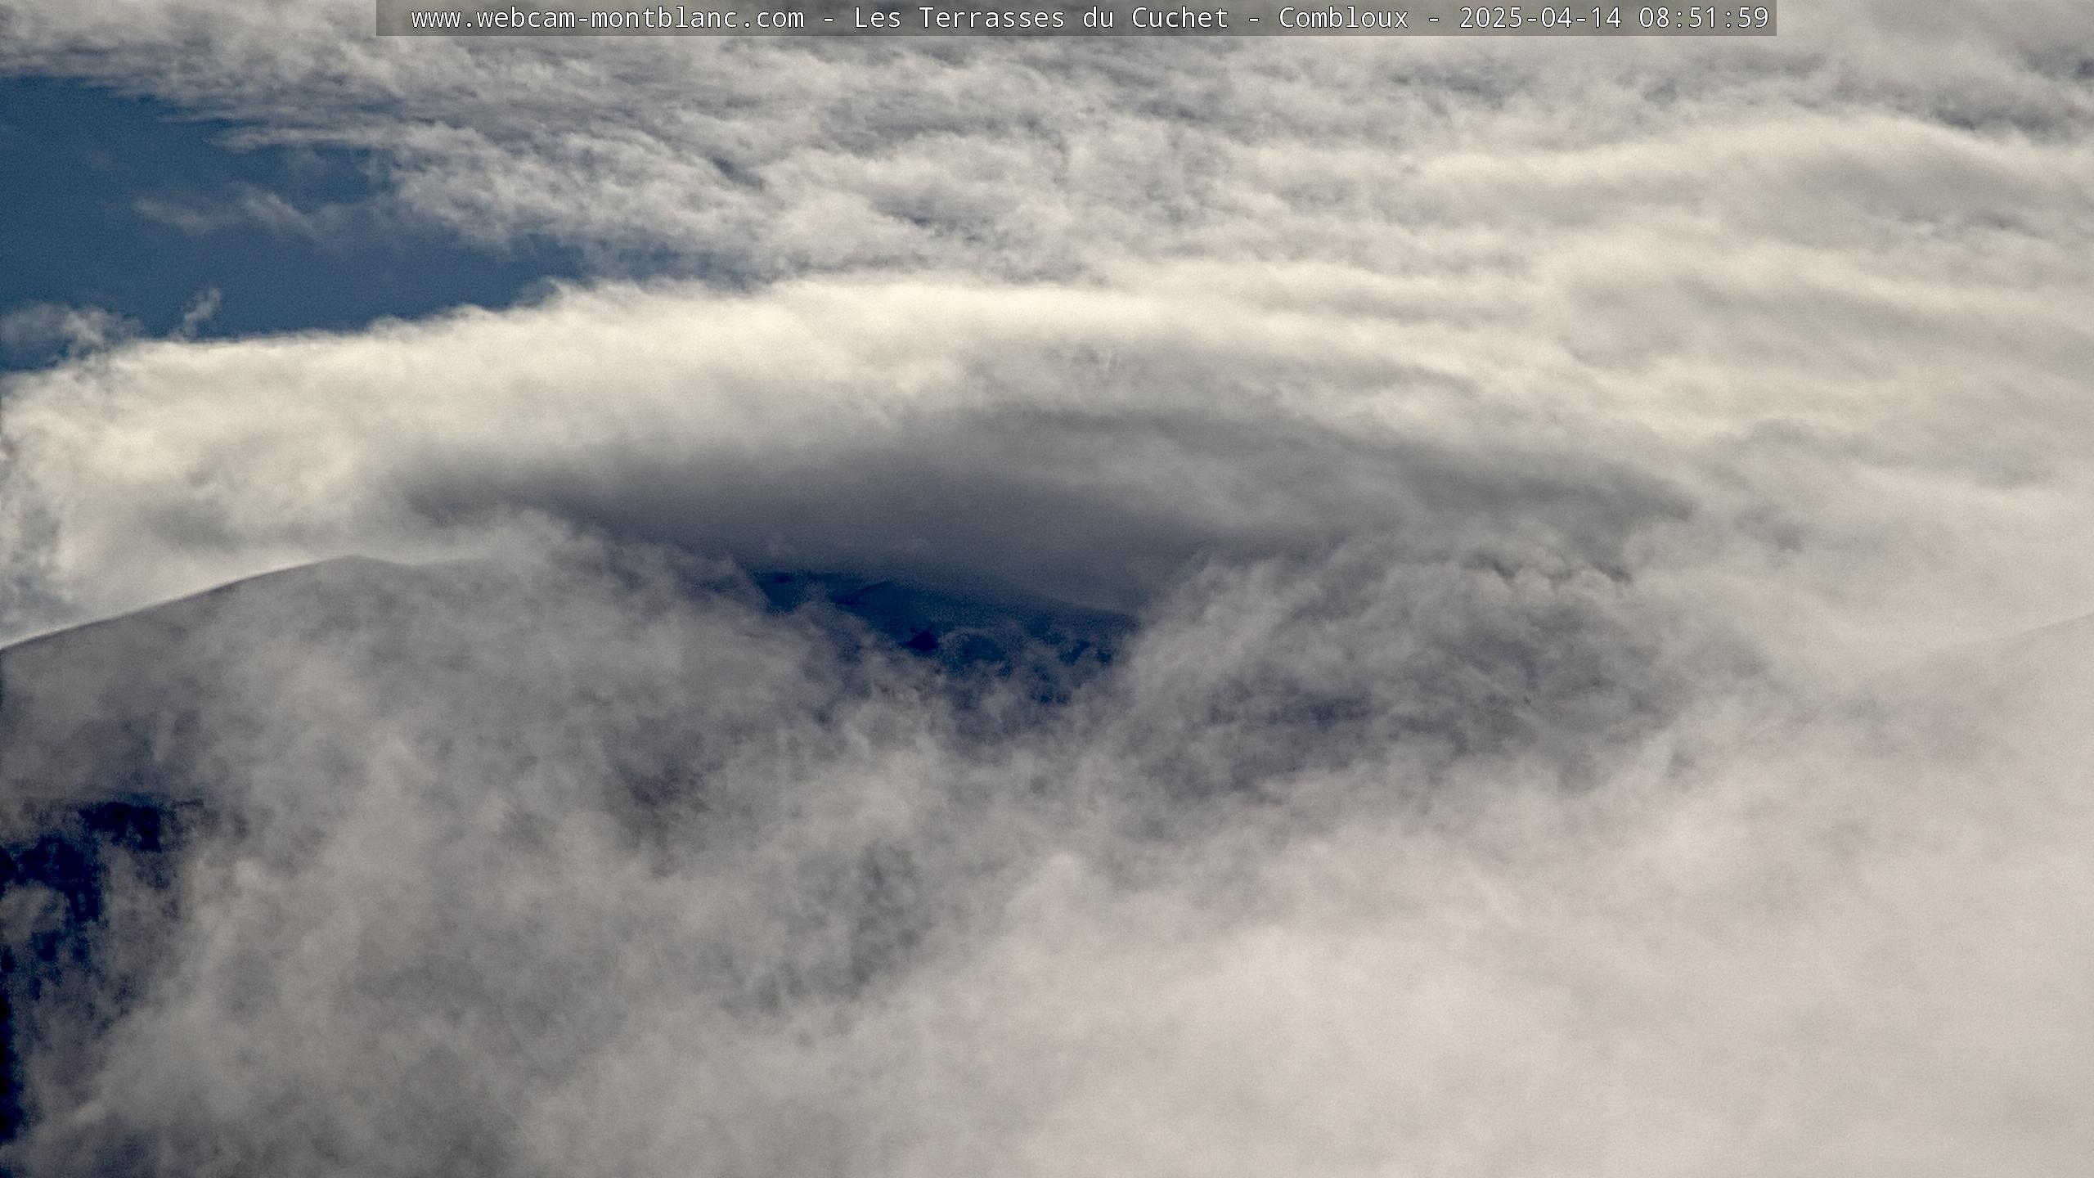Click the www.webcam-montblanc.com URL text
This screenshot has width=2094, height=1178.
(607, 18)
